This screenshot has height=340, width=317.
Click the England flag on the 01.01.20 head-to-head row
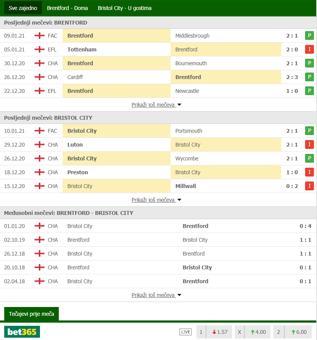pyautogui.click(x=39, y=226)
